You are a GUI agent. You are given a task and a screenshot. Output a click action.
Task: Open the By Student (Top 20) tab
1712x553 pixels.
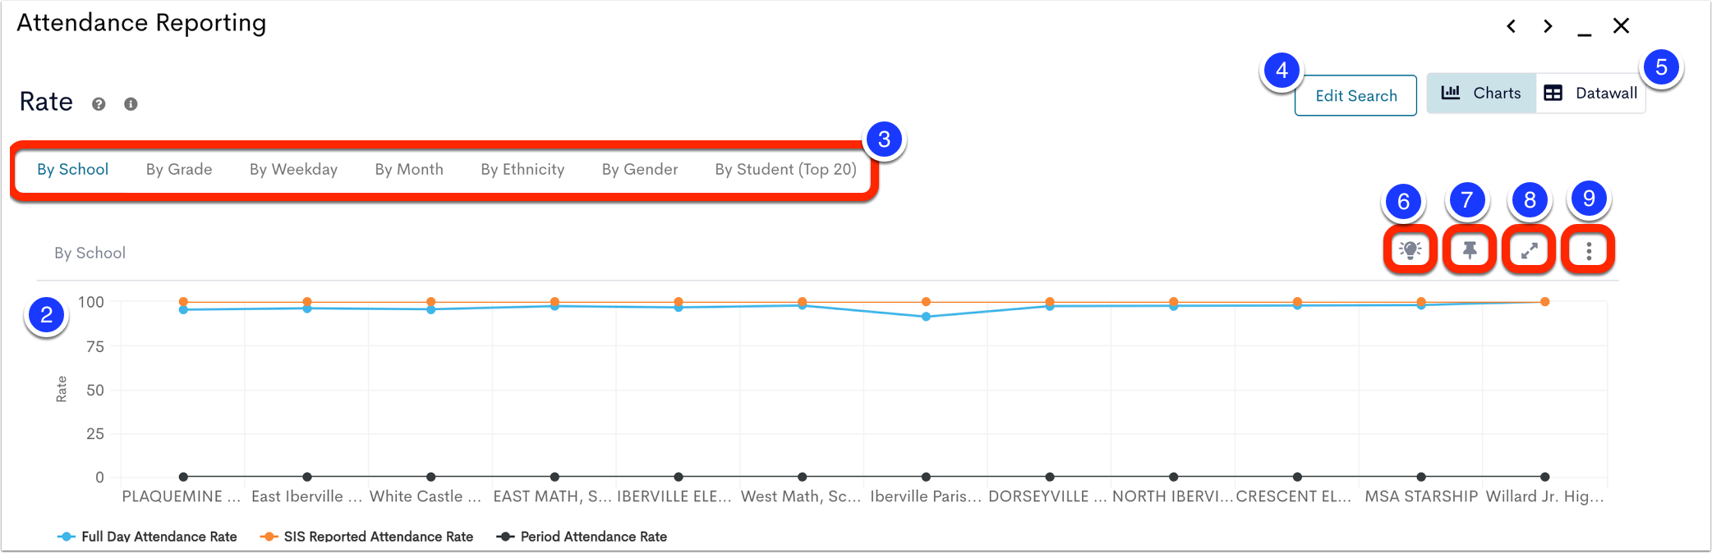coord(785,170)
